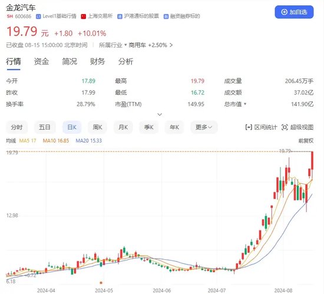324x294 pixels.
Task: Click the MA20 15.33 moving average label
Action: click(88, 141)
